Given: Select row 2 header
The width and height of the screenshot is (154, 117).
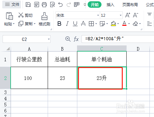Looking at the screenshot, I should tap(5, 78).
